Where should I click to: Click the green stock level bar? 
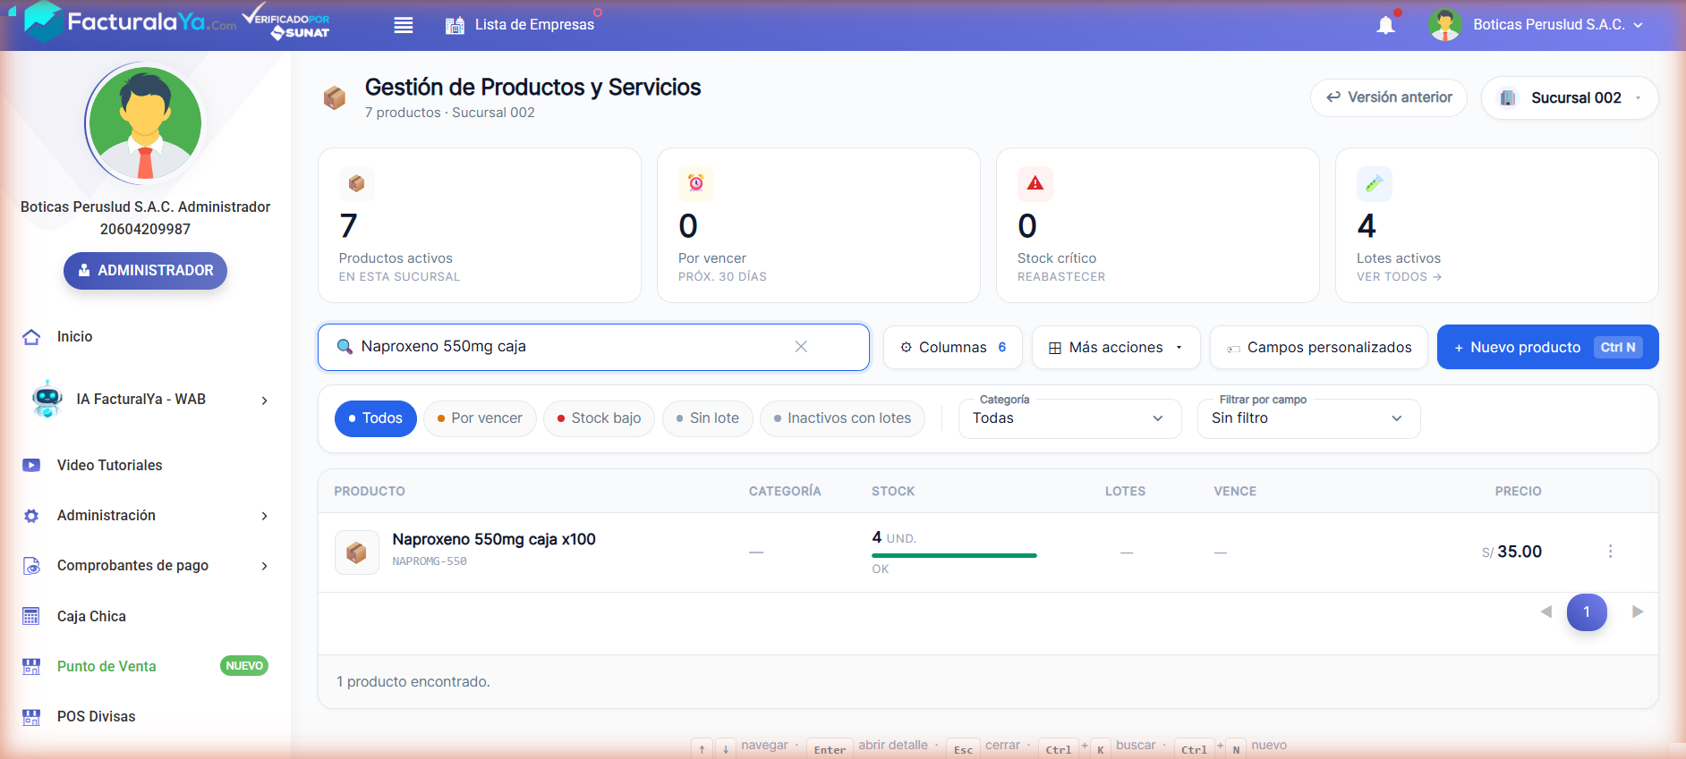point(954,555)
